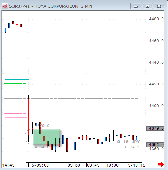Close the HOYA CORPORATION chart window

click(159, 6)
